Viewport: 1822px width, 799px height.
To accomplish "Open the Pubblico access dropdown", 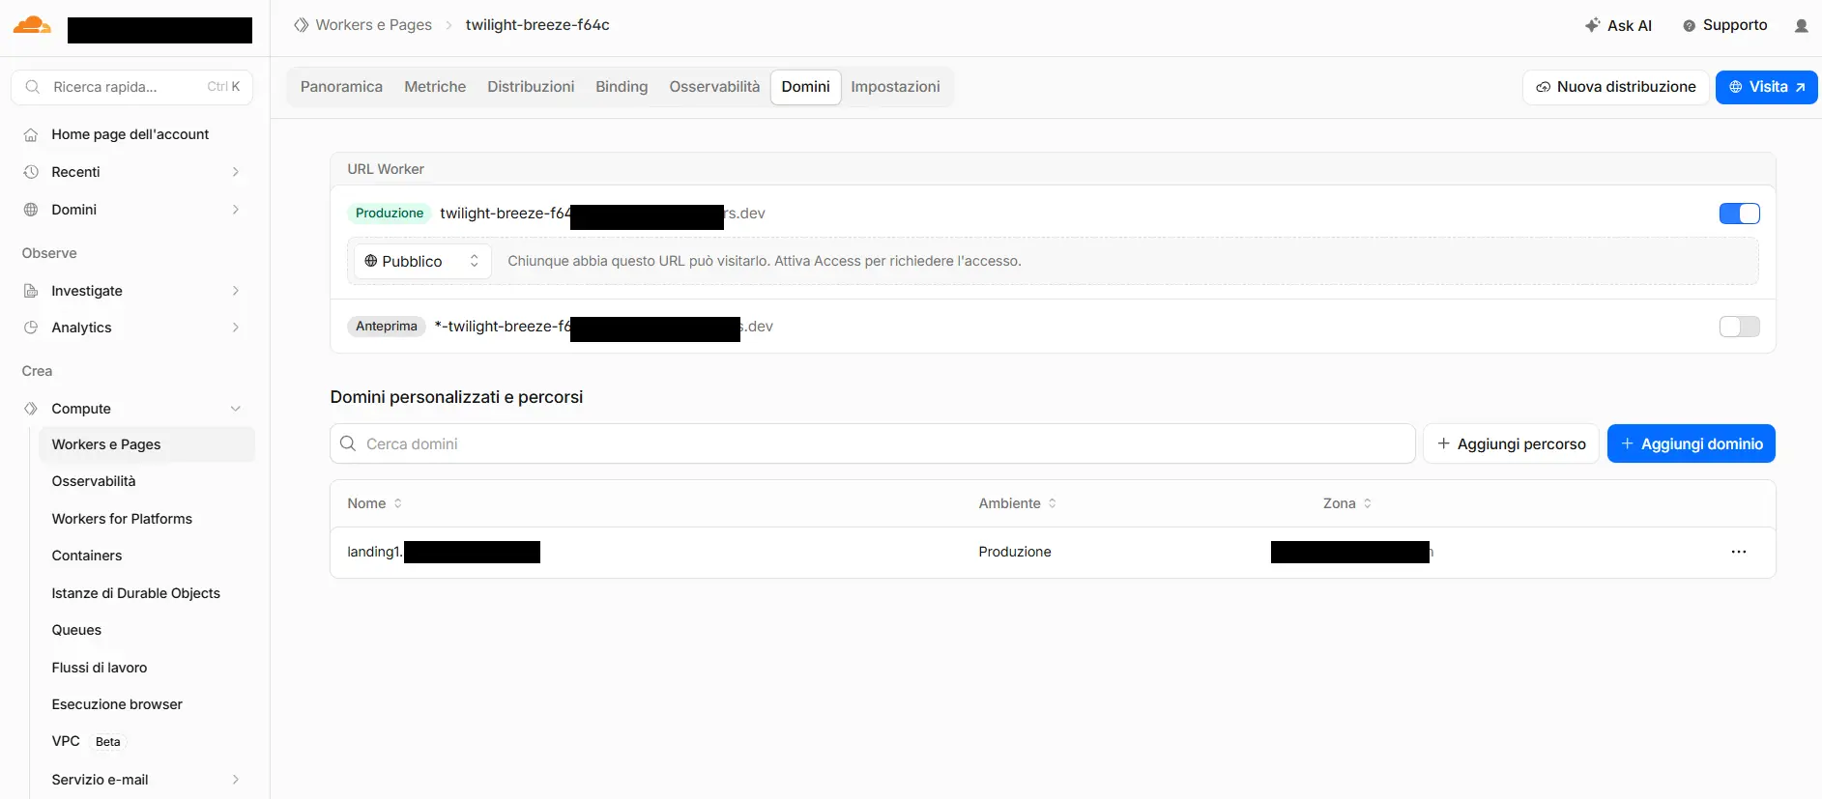I will click(422, 261).
